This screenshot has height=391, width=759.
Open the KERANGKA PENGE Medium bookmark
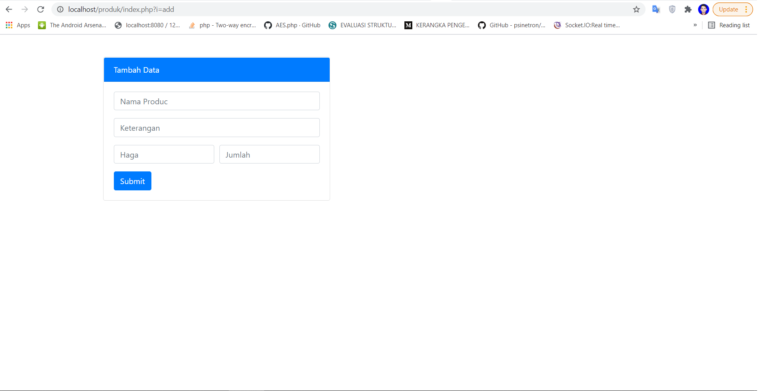[436, 25]
